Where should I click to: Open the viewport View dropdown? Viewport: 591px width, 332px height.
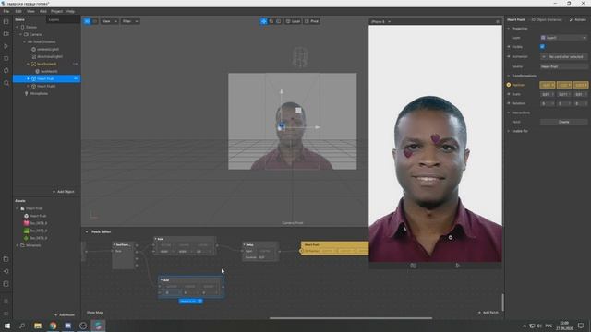tap(109, 21)
